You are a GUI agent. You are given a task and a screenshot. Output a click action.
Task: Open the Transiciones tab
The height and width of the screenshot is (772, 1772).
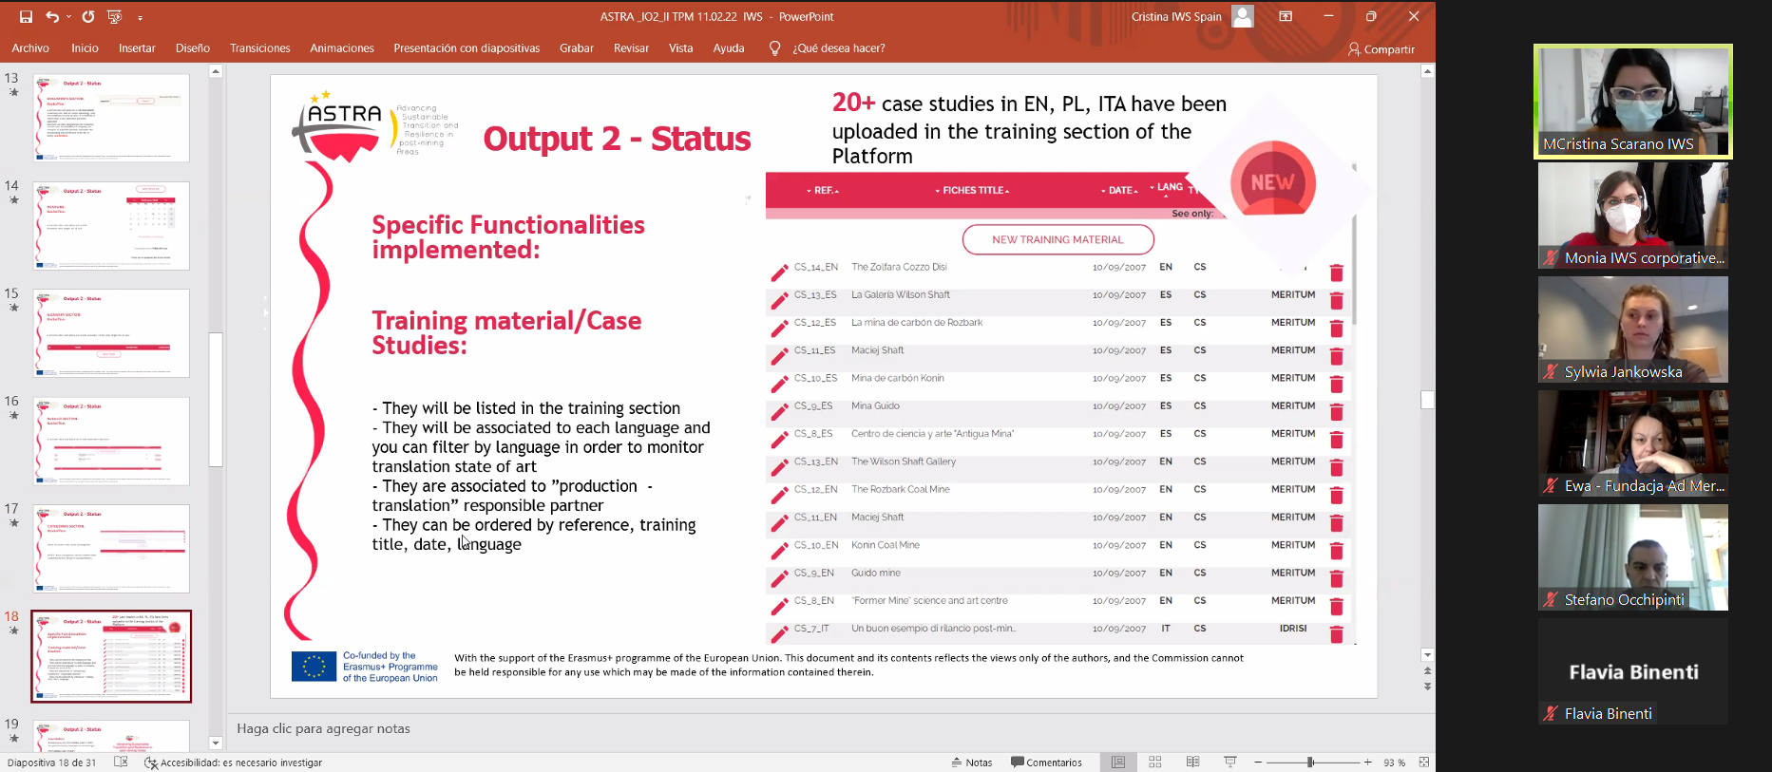coord(259,48)
